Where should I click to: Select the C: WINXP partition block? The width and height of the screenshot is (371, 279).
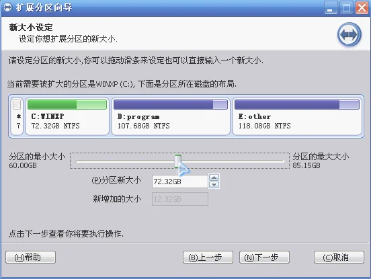tap(67, 116)
